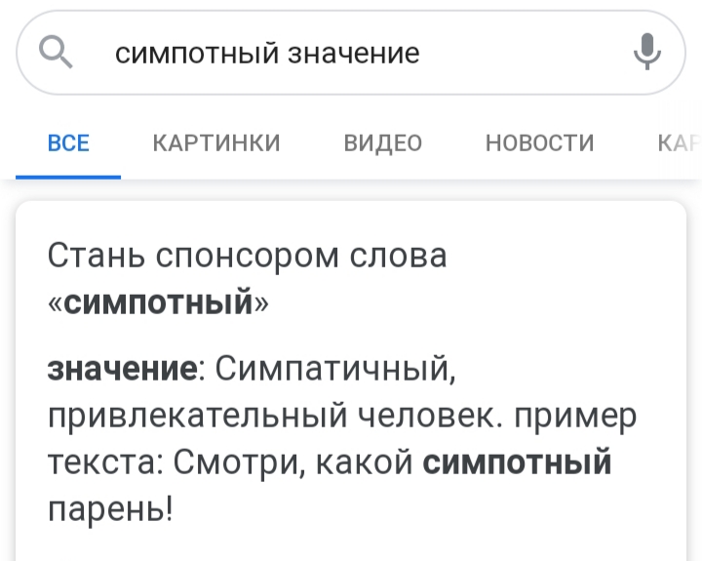Open the ВИДЕО tab
Screen dimensions: 702x561
coord(382,143)
